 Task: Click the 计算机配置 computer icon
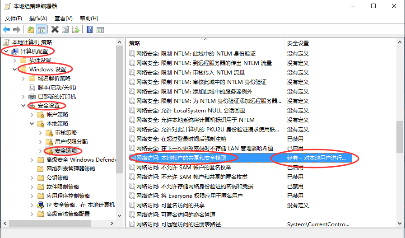pos(15,51)
